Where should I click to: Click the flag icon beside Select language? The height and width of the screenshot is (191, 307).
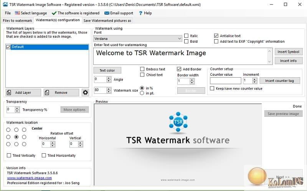coord(17,13)
